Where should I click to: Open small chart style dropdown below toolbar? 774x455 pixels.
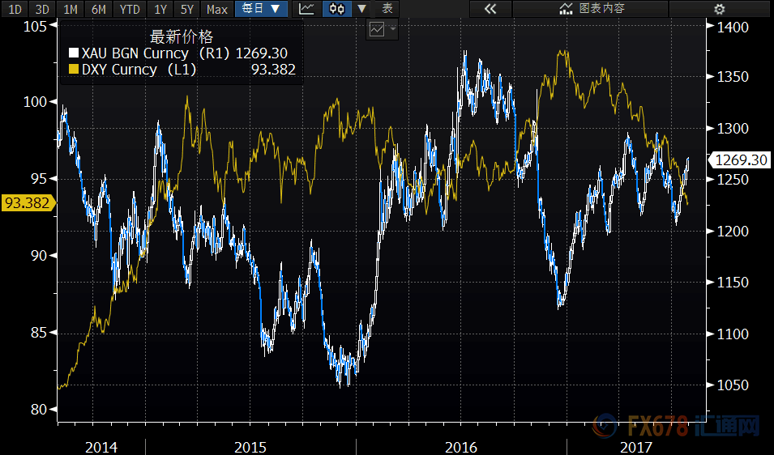coord(382,30)
